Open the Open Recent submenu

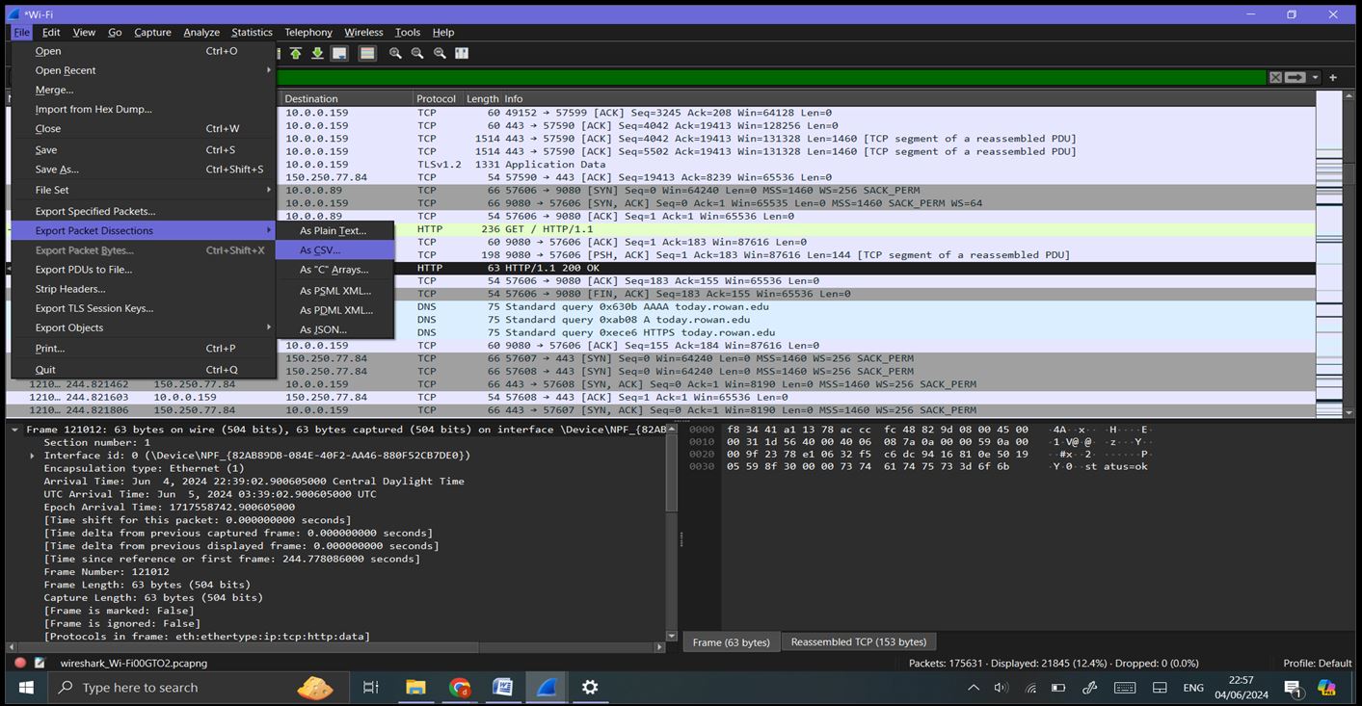click(65, 69)
